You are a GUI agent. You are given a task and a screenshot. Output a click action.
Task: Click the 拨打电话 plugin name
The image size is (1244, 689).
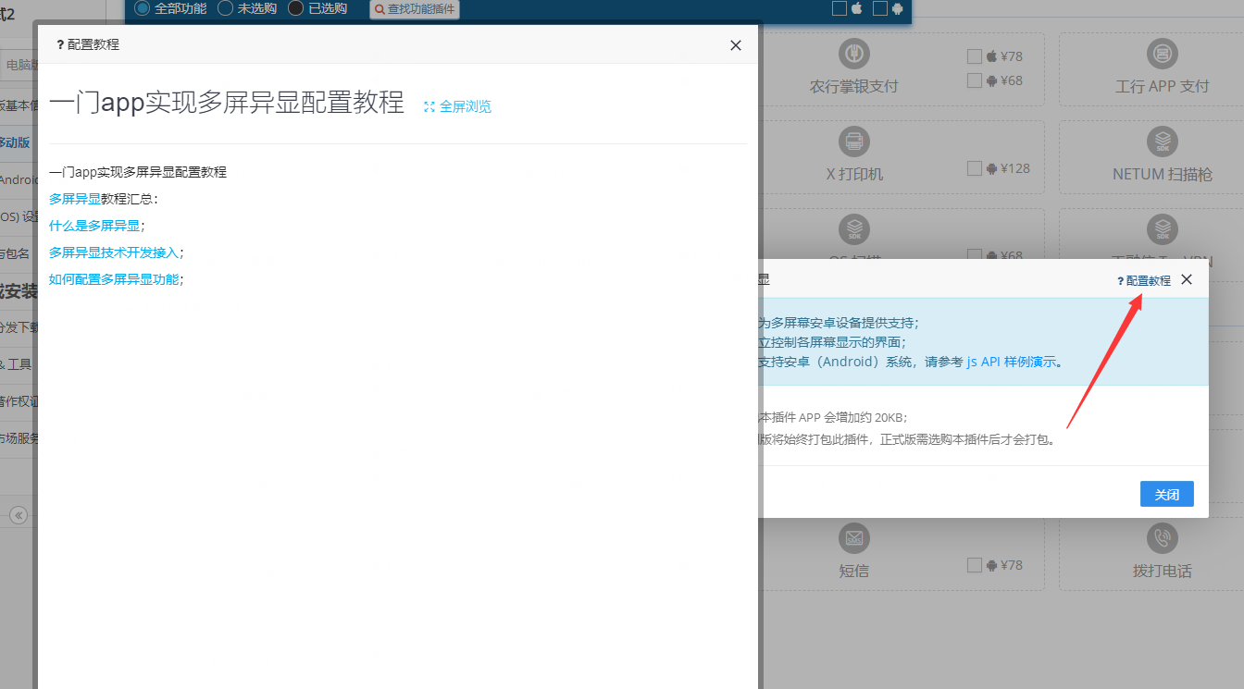click(x=1163, y=571)
